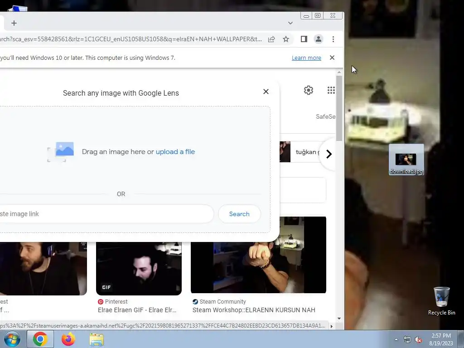This screenshot has height=348, width=464.
Task: Click the network tray icon
Action: 407,340
